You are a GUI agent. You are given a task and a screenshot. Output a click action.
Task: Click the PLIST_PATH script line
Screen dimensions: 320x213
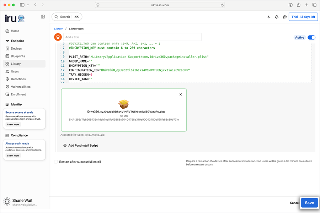(x=139, y=57)
